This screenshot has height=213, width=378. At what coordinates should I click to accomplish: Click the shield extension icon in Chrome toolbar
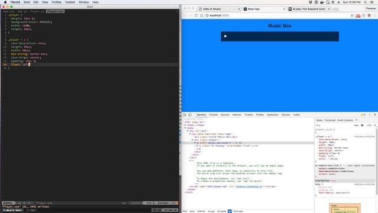[369, 15]
